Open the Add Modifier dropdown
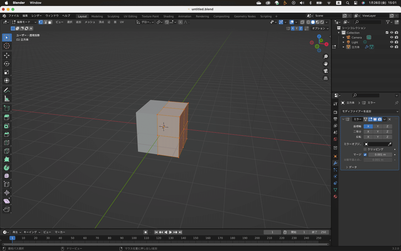 pyautogui.click(x=370, y=111)
